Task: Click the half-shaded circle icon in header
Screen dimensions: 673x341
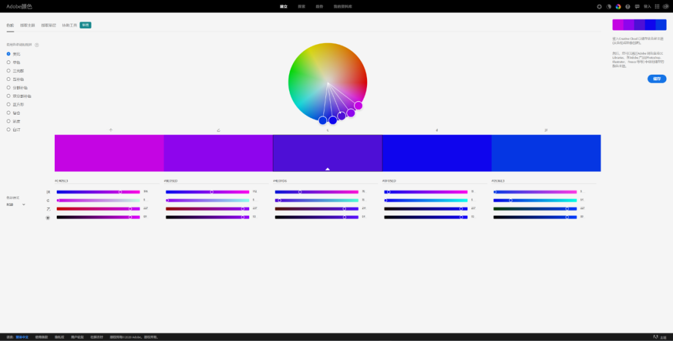Action: pos(609,6)
